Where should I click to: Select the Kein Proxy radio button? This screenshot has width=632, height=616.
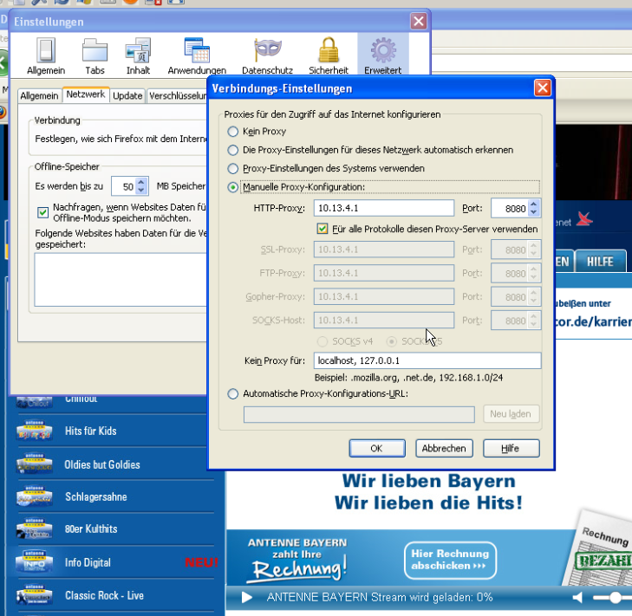232,132
